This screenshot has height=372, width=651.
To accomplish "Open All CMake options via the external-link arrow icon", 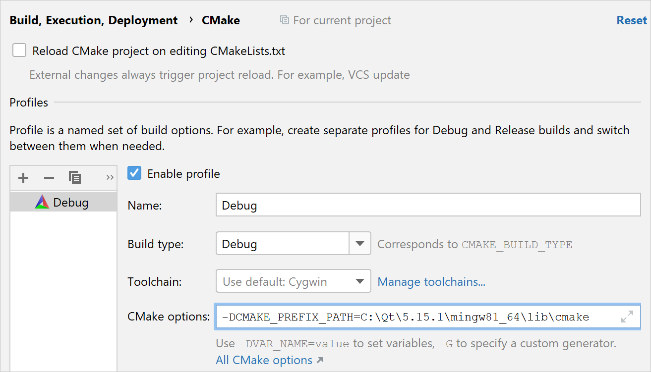I will click(x=319, y=360).
